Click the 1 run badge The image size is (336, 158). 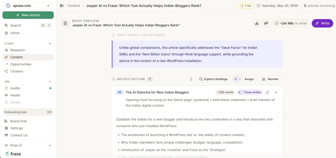pos(245,6)
